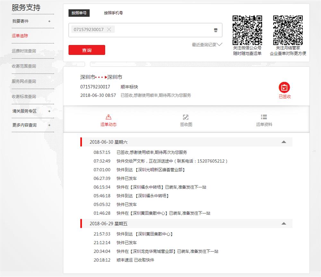
Task: Open 服务网点查询 in the sidebar
Action: click(x=24, y=81)
